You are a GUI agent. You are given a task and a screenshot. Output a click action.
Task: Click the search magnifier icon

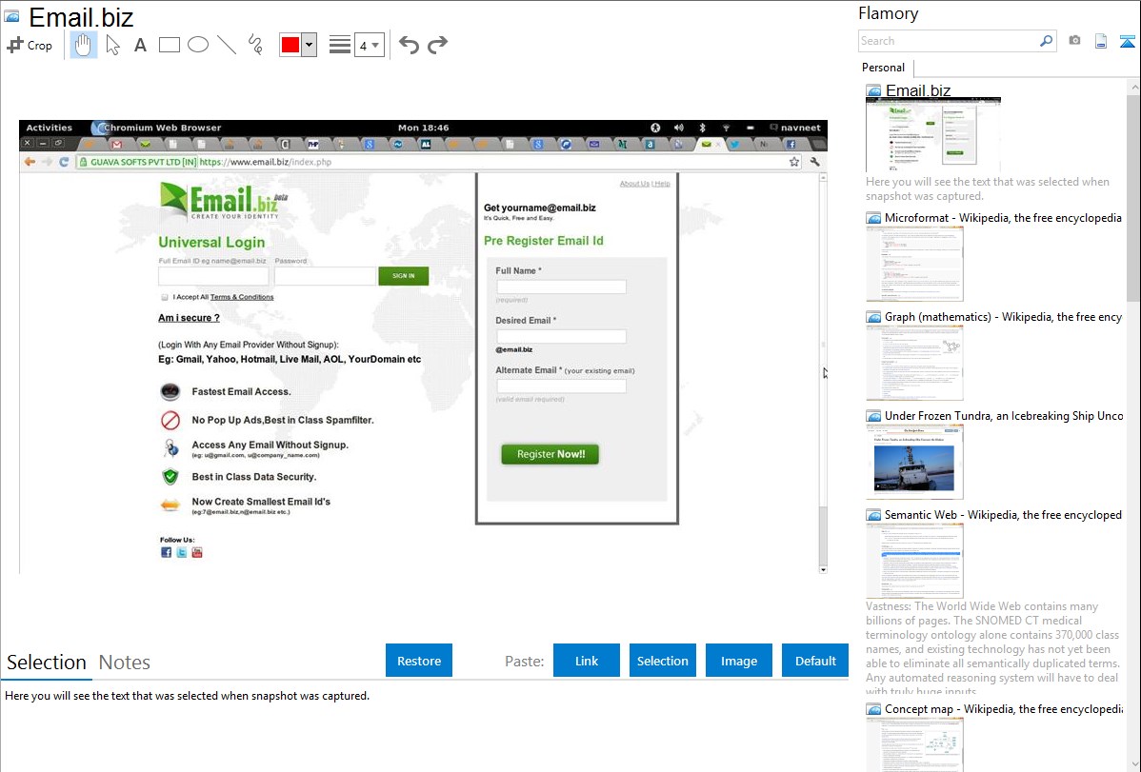click(x=1047, y=41)
